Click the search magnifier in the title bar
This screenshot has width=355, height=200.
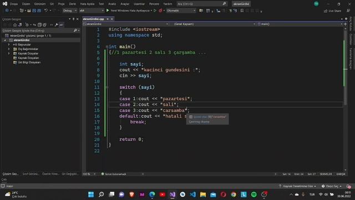click(x=224, y=4)
